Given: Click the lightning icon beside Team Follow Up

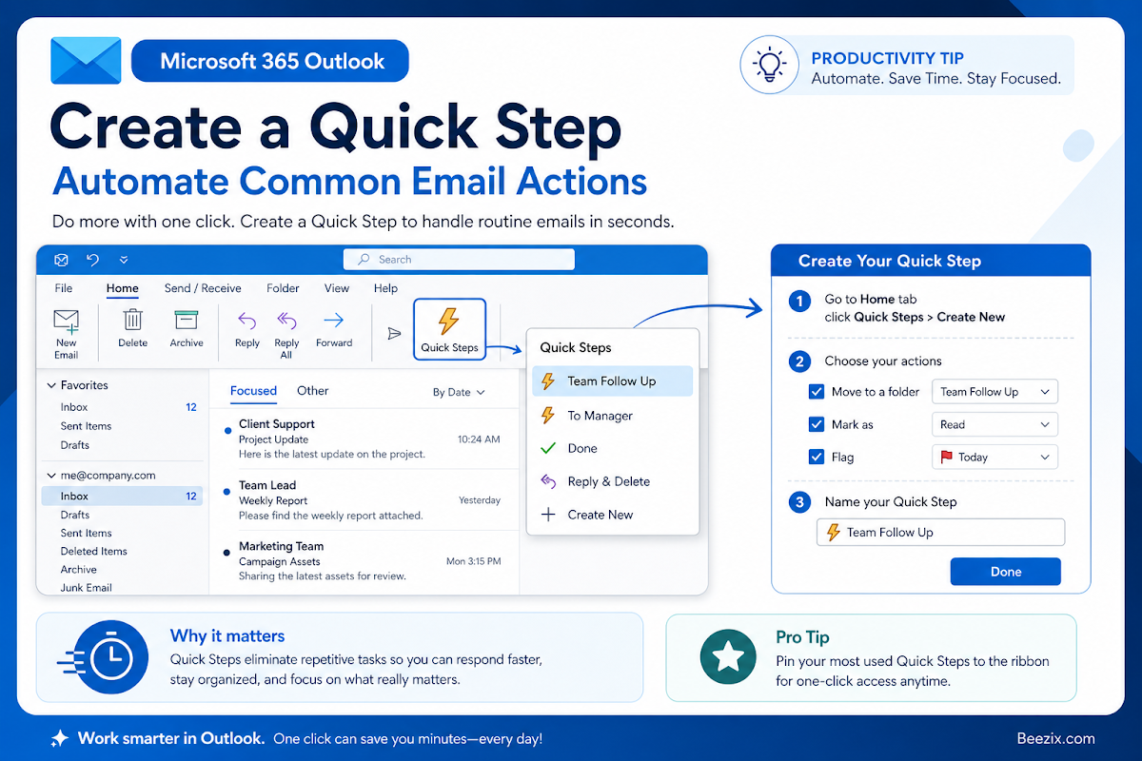Looking at the screenshot, I should pyautogui.click(x=548, y=381).
